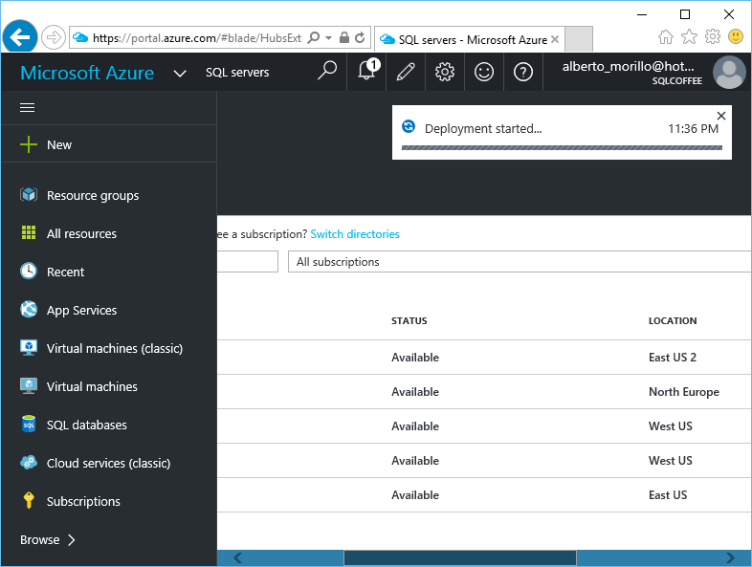This screenshot has height=567, width=752.
Task: Click the deployment progress bar
Action: (562, 147)
